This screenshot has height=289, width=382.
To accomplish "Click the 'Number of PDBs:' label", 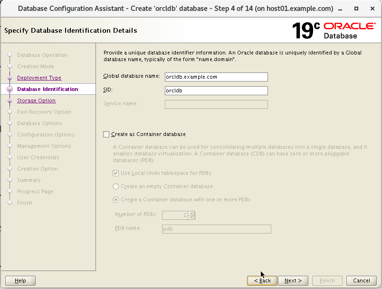I will pyautogui.click(x=136, y=215).
